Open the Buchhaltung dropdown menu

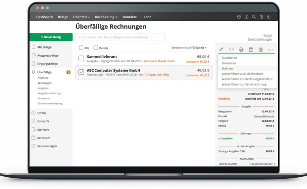pyautogui.click(x=106, y=17)
